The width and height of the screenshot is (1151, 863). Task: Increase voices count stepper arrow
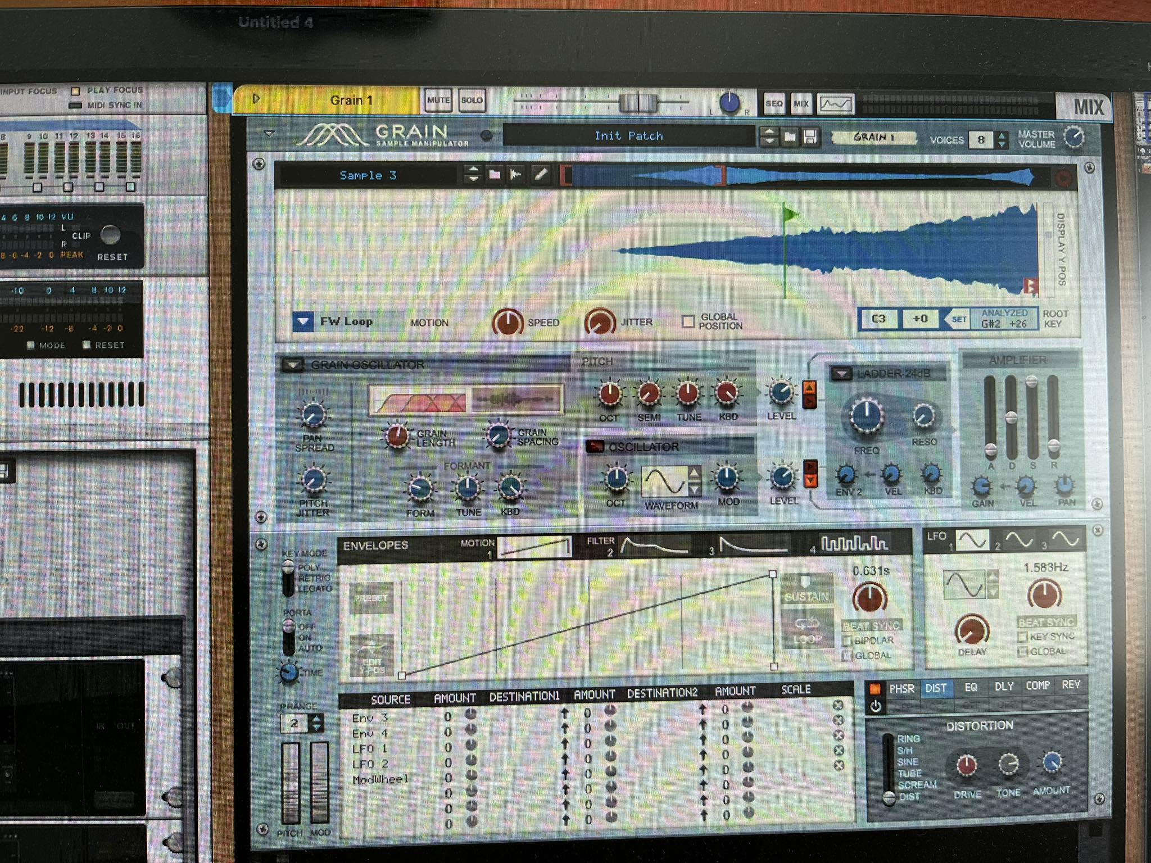[x=1001, y=135]
